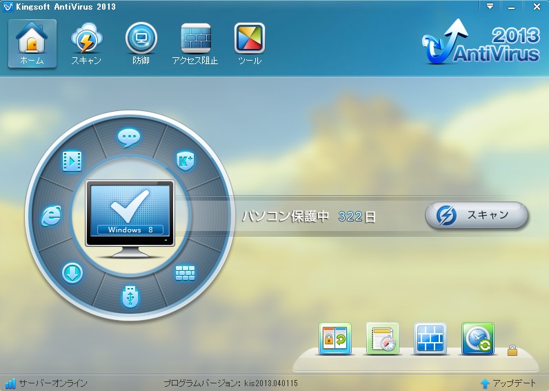The image size is (549, 391).
Task: Click the プログラムバージョン version text
Action: tap(231, 383)
